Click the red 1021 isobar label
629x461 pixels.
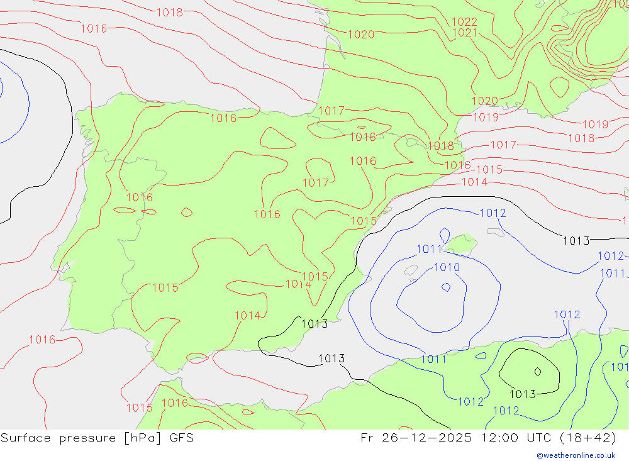[x=465, y=33]
